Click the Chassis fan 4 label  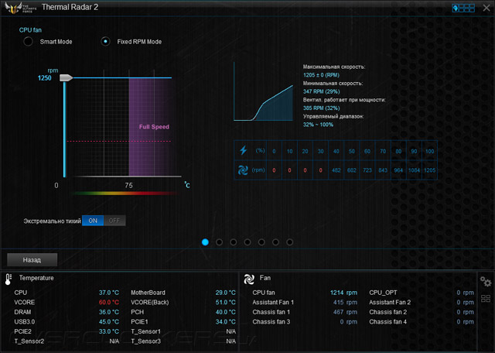pos(388,322)
